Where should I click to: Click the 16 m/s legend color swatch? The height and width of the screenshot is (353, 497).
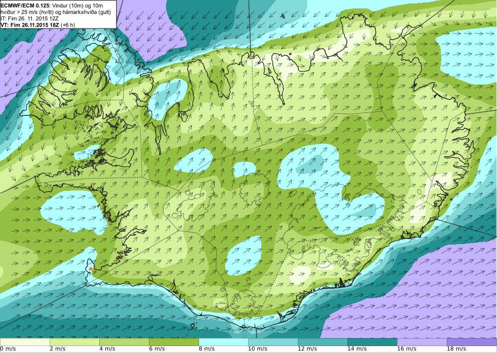coord(422,342)
